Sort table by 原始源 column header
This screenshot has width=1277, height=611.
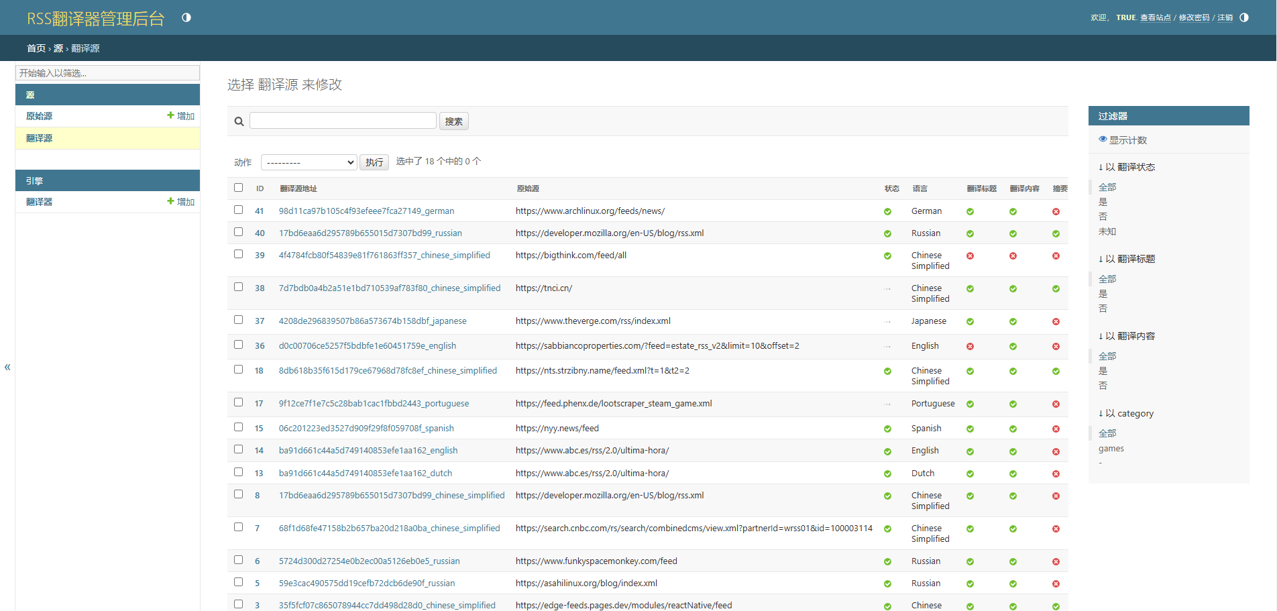pyautogui.click(x=528, y=188)
